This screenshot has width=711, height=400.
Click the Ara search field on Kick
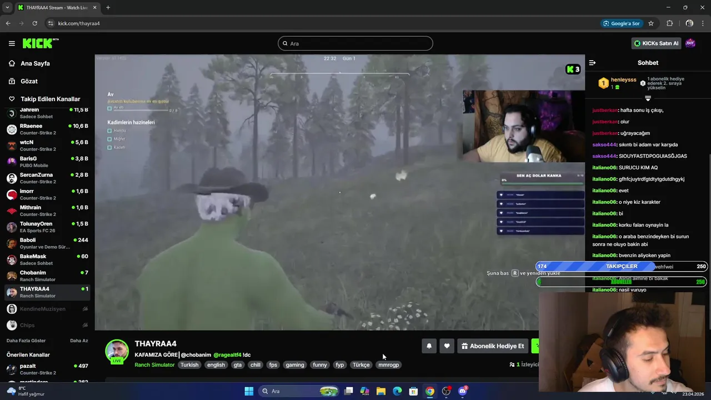click(x=355, y=43)
